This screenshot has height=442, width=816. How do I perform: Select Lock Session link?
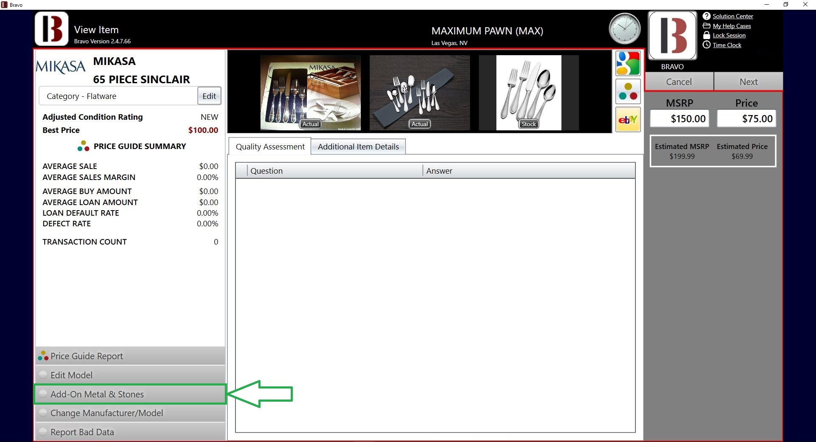click(x=729, y=35)
